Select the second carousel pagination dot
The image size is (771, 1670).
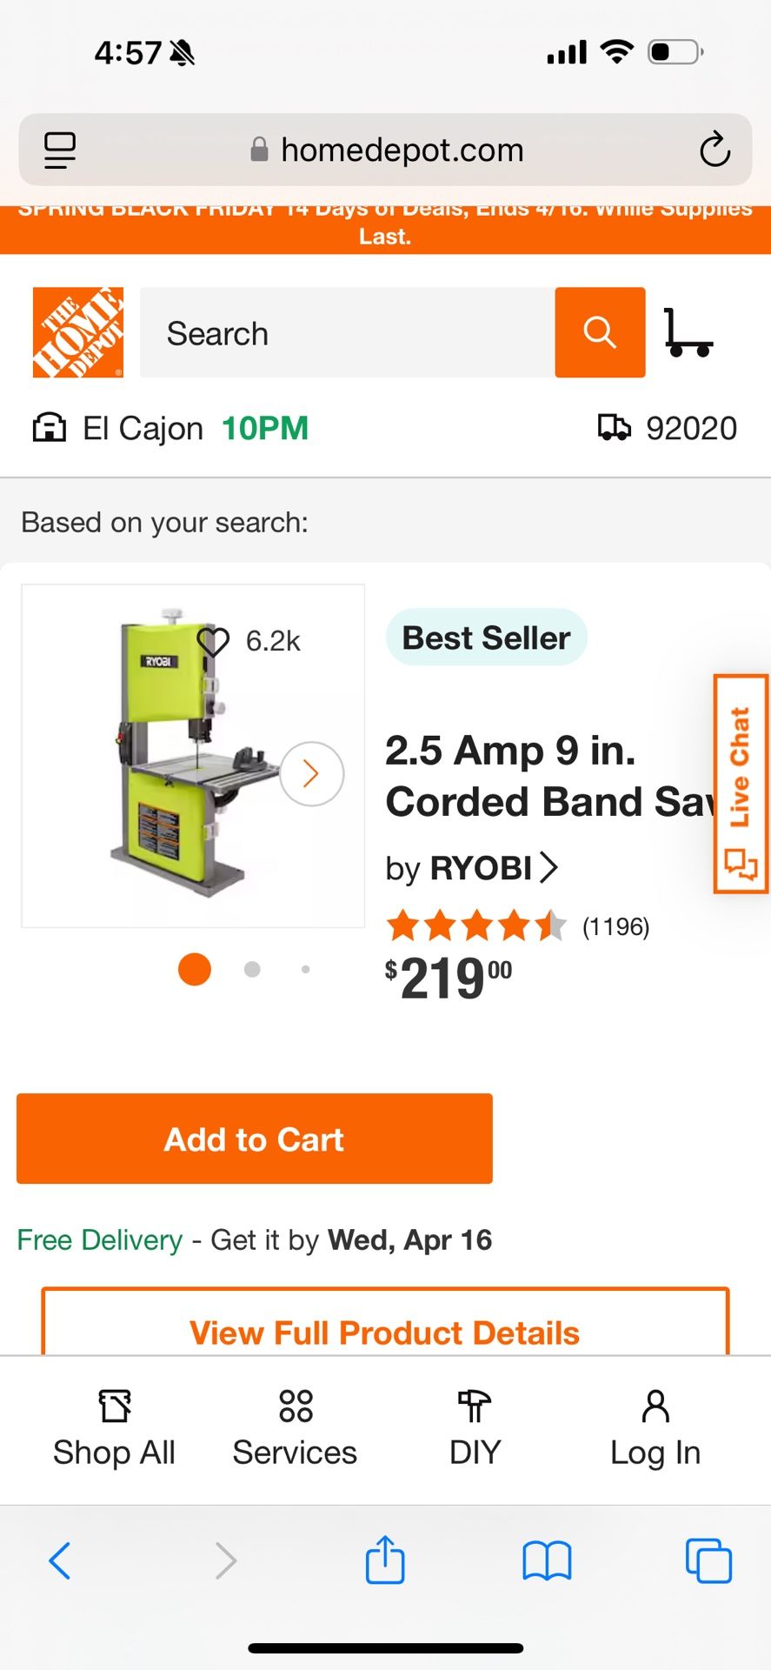point(250,968)
